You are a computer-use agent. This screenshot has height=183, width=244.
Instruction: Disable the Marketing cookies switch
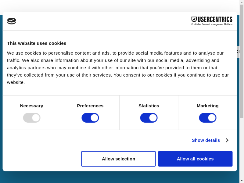pyautogui.click(x=208, y=118)
